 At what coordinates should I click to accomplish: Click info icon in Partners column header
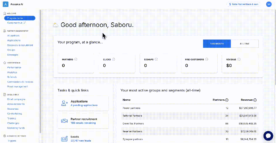[x=227, y=100]
